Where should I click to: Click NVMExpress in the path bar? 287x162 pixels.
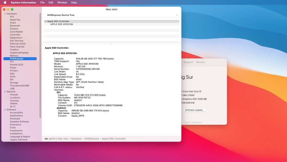pyautogui.click(x=92, y=139)
